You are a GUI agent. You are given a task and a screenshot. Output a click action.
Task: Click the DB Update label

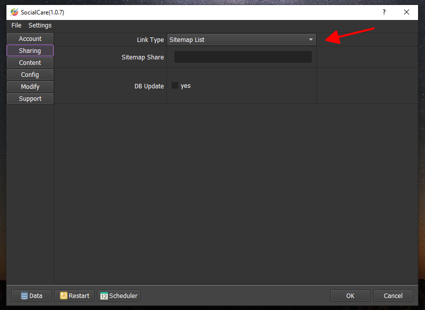pyautogui.click(x=149, y=86)
